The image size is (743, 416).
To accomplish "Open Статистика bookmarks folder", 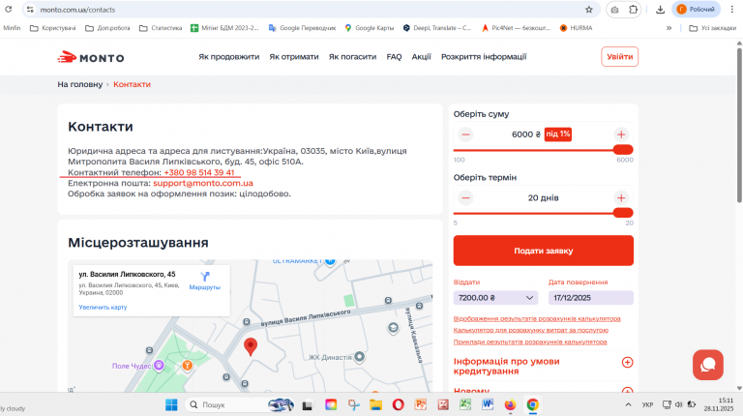I will tap(161, 28).
